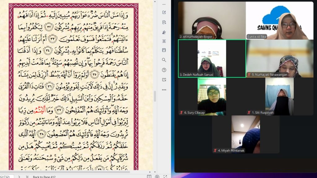The width and height of the screenshot is (317, 178).
Task: Click the compare/organize pages icon in sidebar
Action: (x=164, y=41)
